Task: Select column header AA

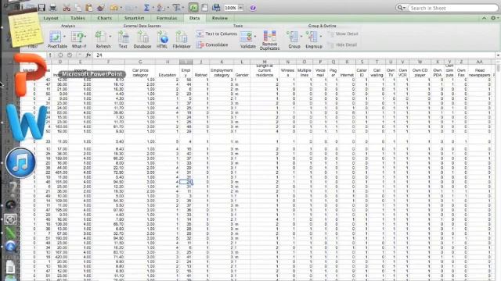Action: pyautogui.click(x=479, y=62)
